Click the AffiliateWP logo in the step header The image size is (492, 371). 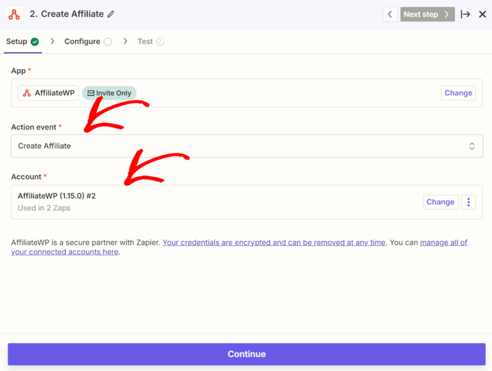point(14,14)
